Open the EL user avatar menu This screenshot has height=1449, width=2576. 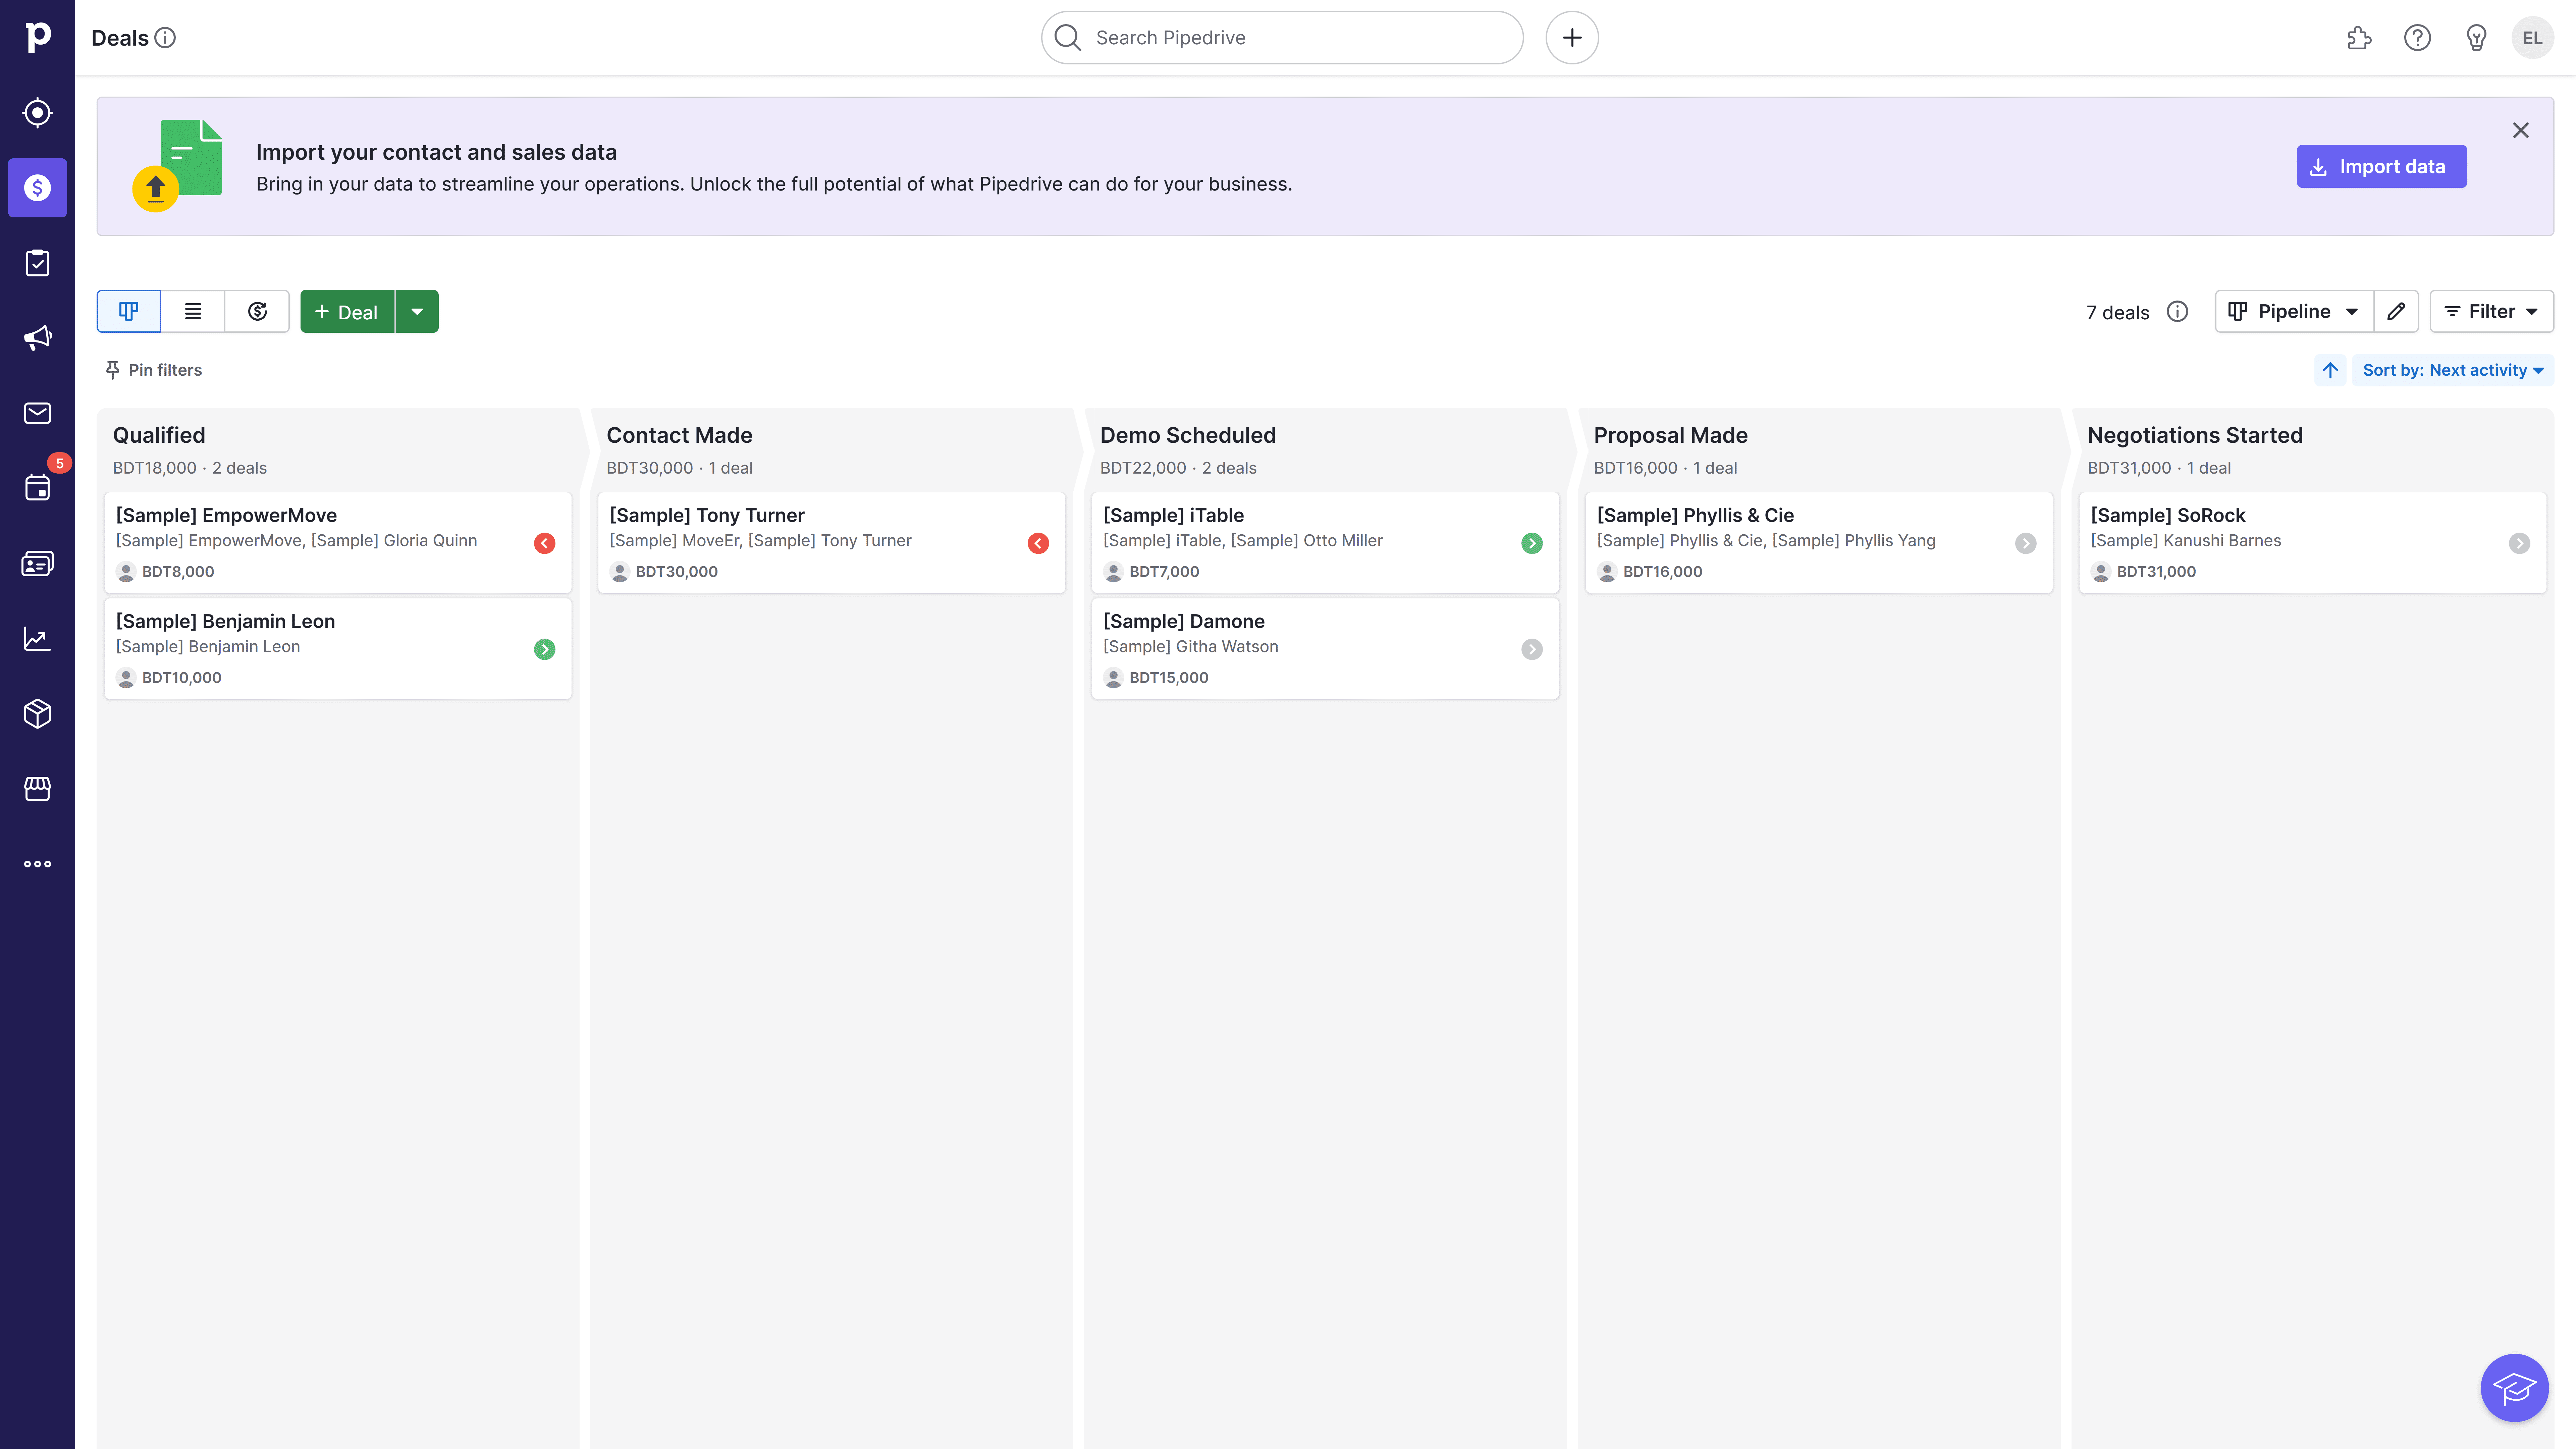click(2532, 38)
